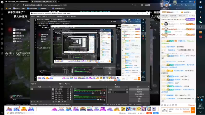205x115 pixels.
Task: Go to browser home page
Action: [18, 5]
